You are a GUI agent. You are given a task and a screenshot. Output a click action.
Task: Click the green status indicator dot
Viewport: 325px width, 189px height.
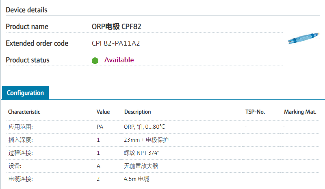95,61
